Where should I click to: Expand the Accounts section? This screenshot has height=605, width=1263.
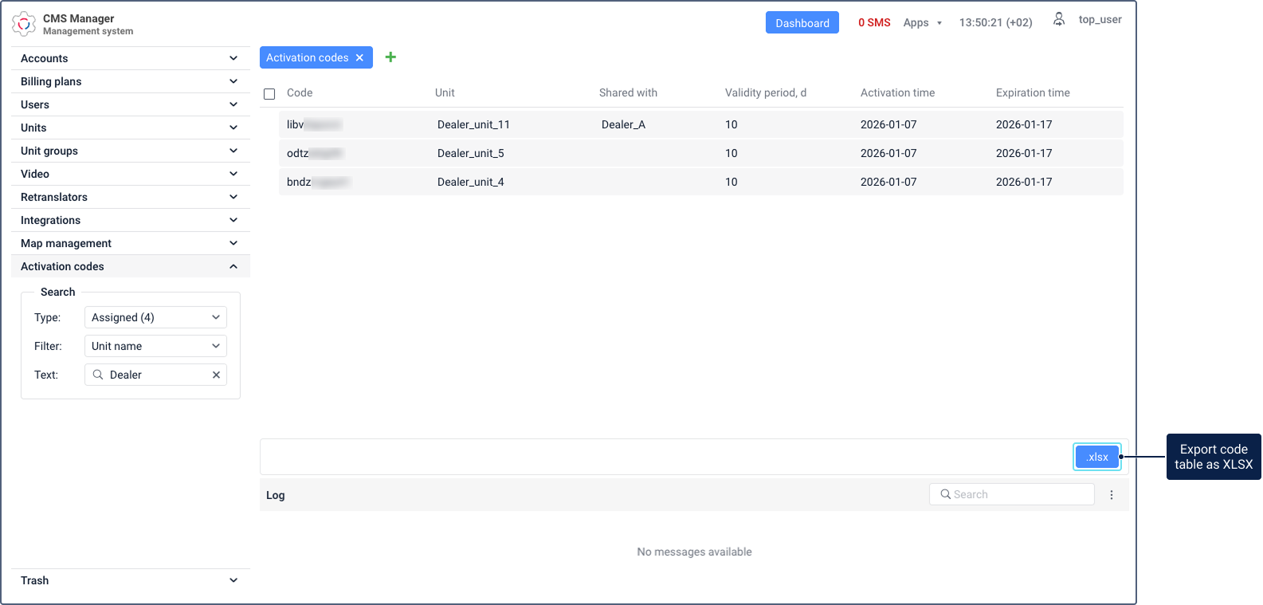pyautogui.click(x=130, y=58)
